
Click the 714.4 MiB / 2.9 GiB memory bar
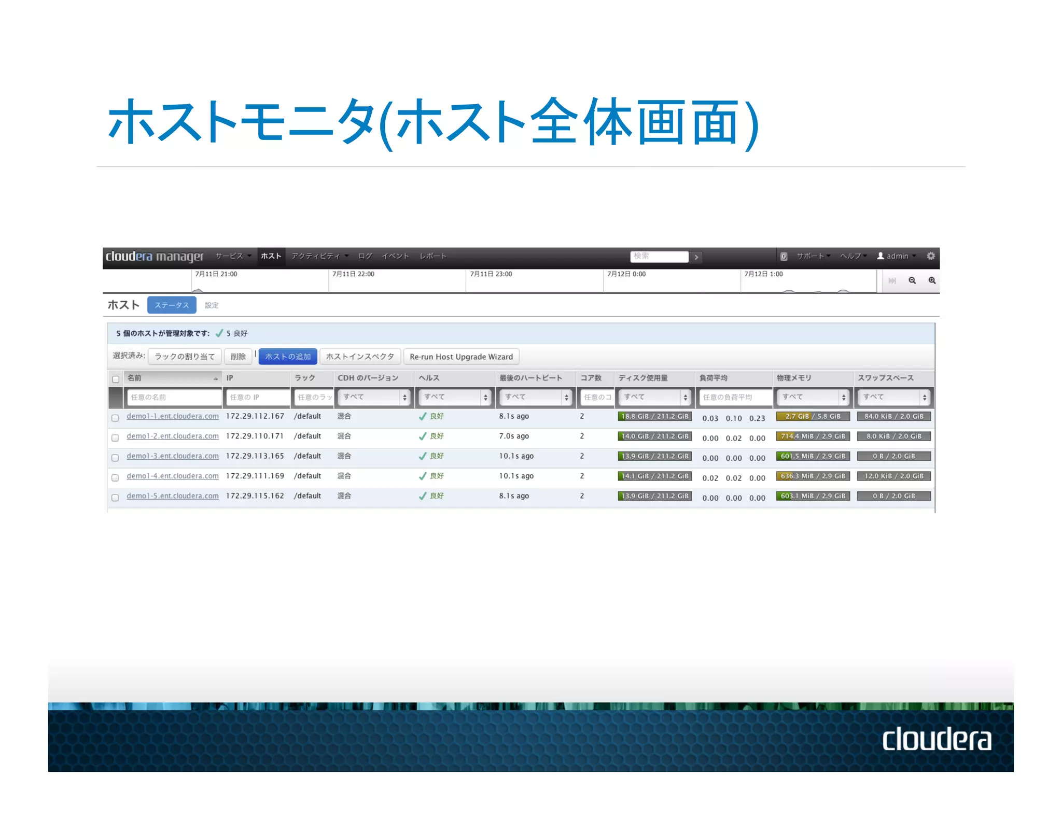813,436
